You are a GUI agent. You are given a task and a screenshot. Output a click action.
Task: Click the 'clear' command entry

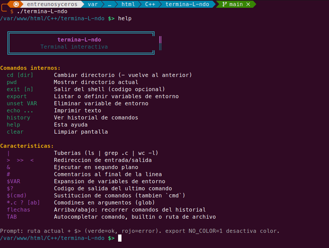tap(15, 132)
